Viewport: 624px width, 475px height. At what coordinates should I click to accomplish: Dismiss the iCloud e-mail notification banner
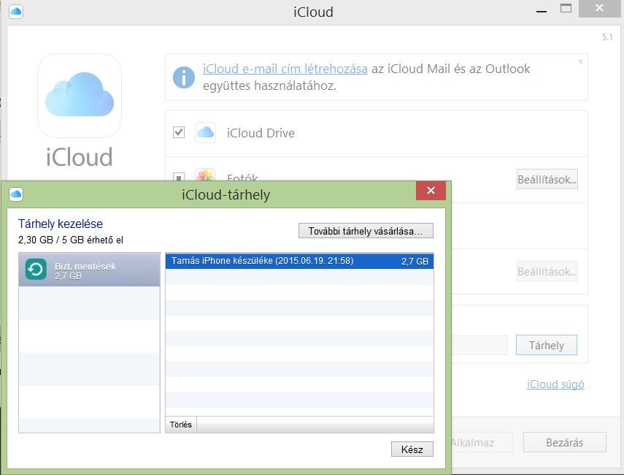580,62
